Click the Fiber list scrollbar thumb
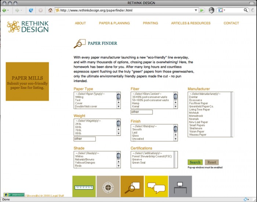Viewport: 257px width, 202px height. pos(175,96)
